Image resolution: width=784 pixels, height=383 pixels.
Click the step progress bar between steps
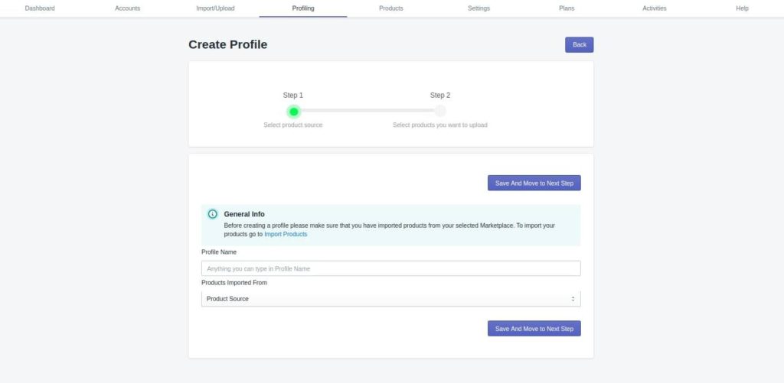[x=367, y=111]
